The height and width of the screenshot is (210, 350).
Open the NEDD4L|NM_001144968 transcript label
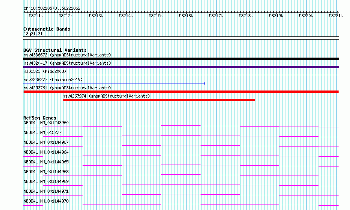coord(46,172)
